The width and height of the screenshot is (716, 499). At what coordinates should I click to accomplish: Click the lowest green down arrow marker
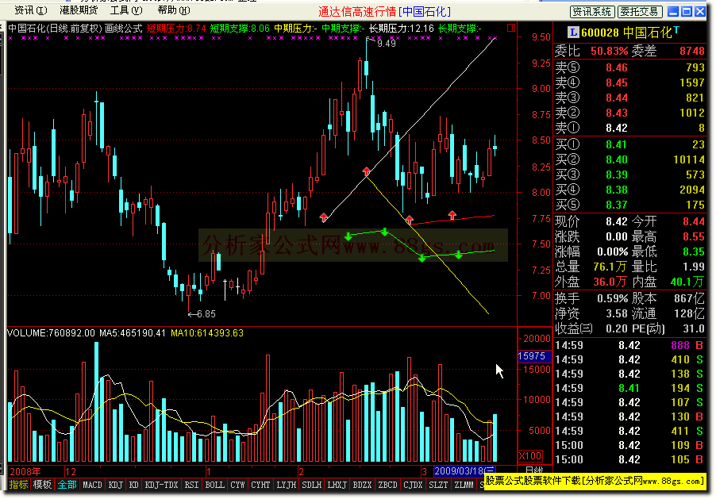422,258
